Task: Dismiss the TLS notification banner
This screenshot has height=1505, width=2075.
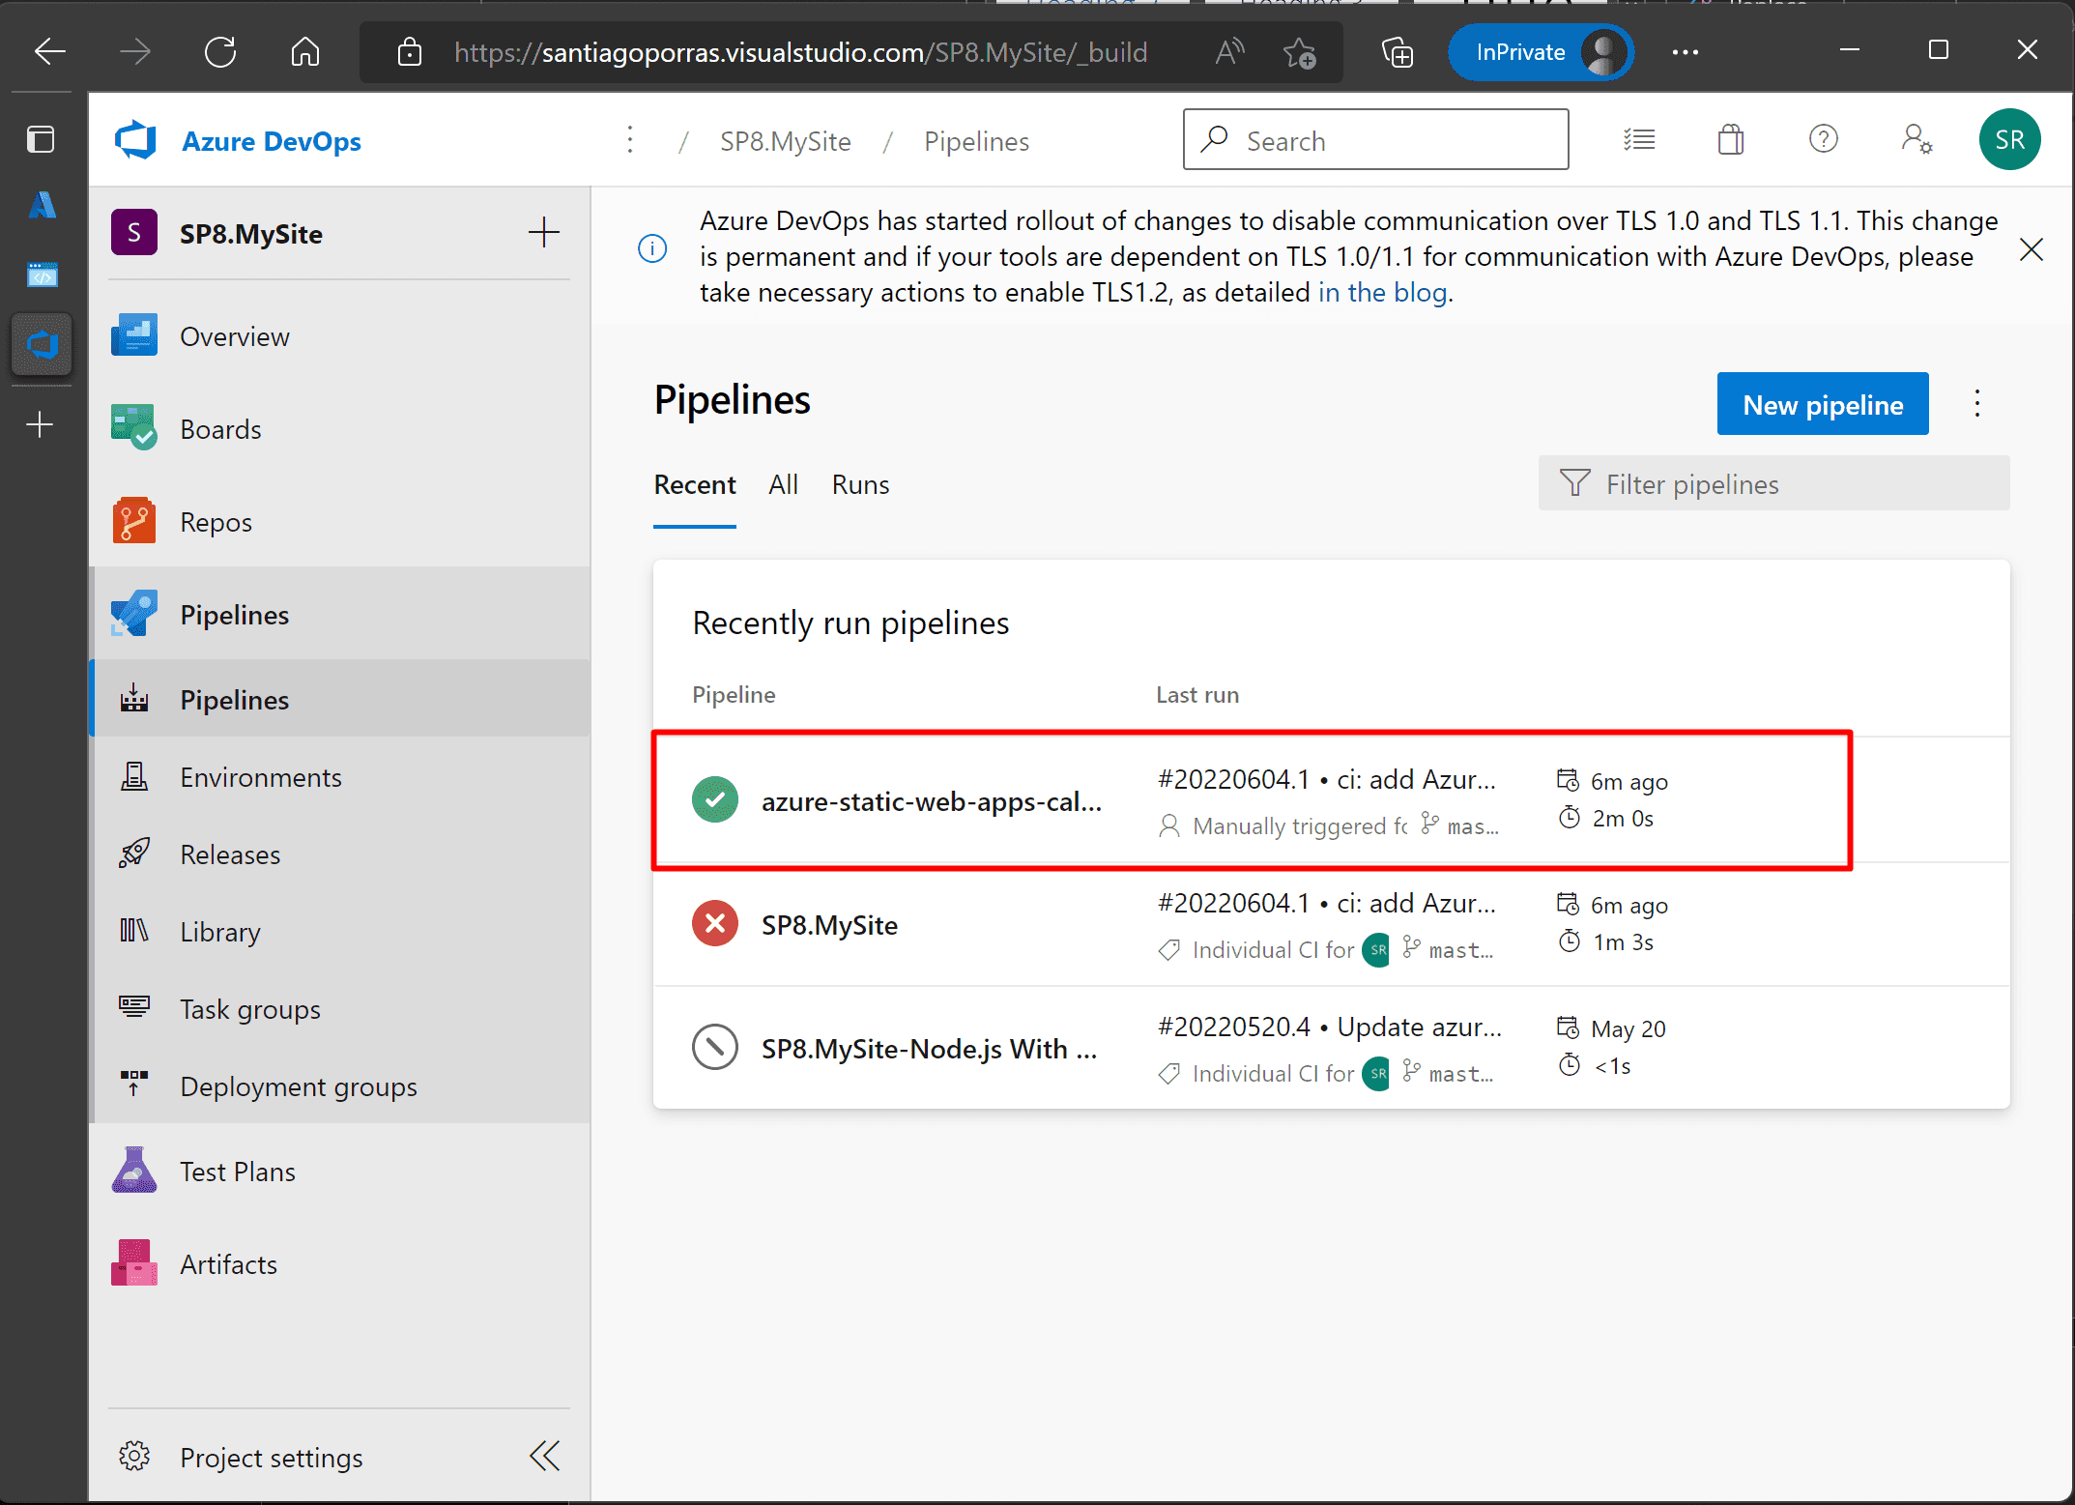Action: pos(2031,250)
